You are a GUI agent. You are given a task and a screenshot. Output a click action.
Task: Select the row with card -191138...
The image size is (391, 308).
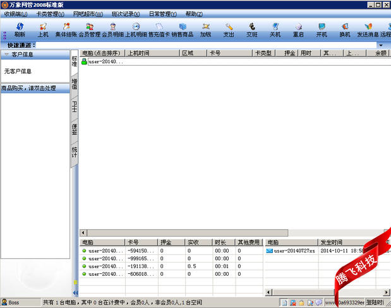(x=171, y=266)
